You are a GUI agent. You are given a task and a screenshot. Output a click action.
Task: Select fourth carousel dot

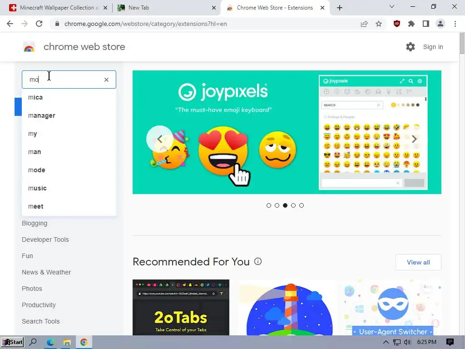(x=293, y=205)
